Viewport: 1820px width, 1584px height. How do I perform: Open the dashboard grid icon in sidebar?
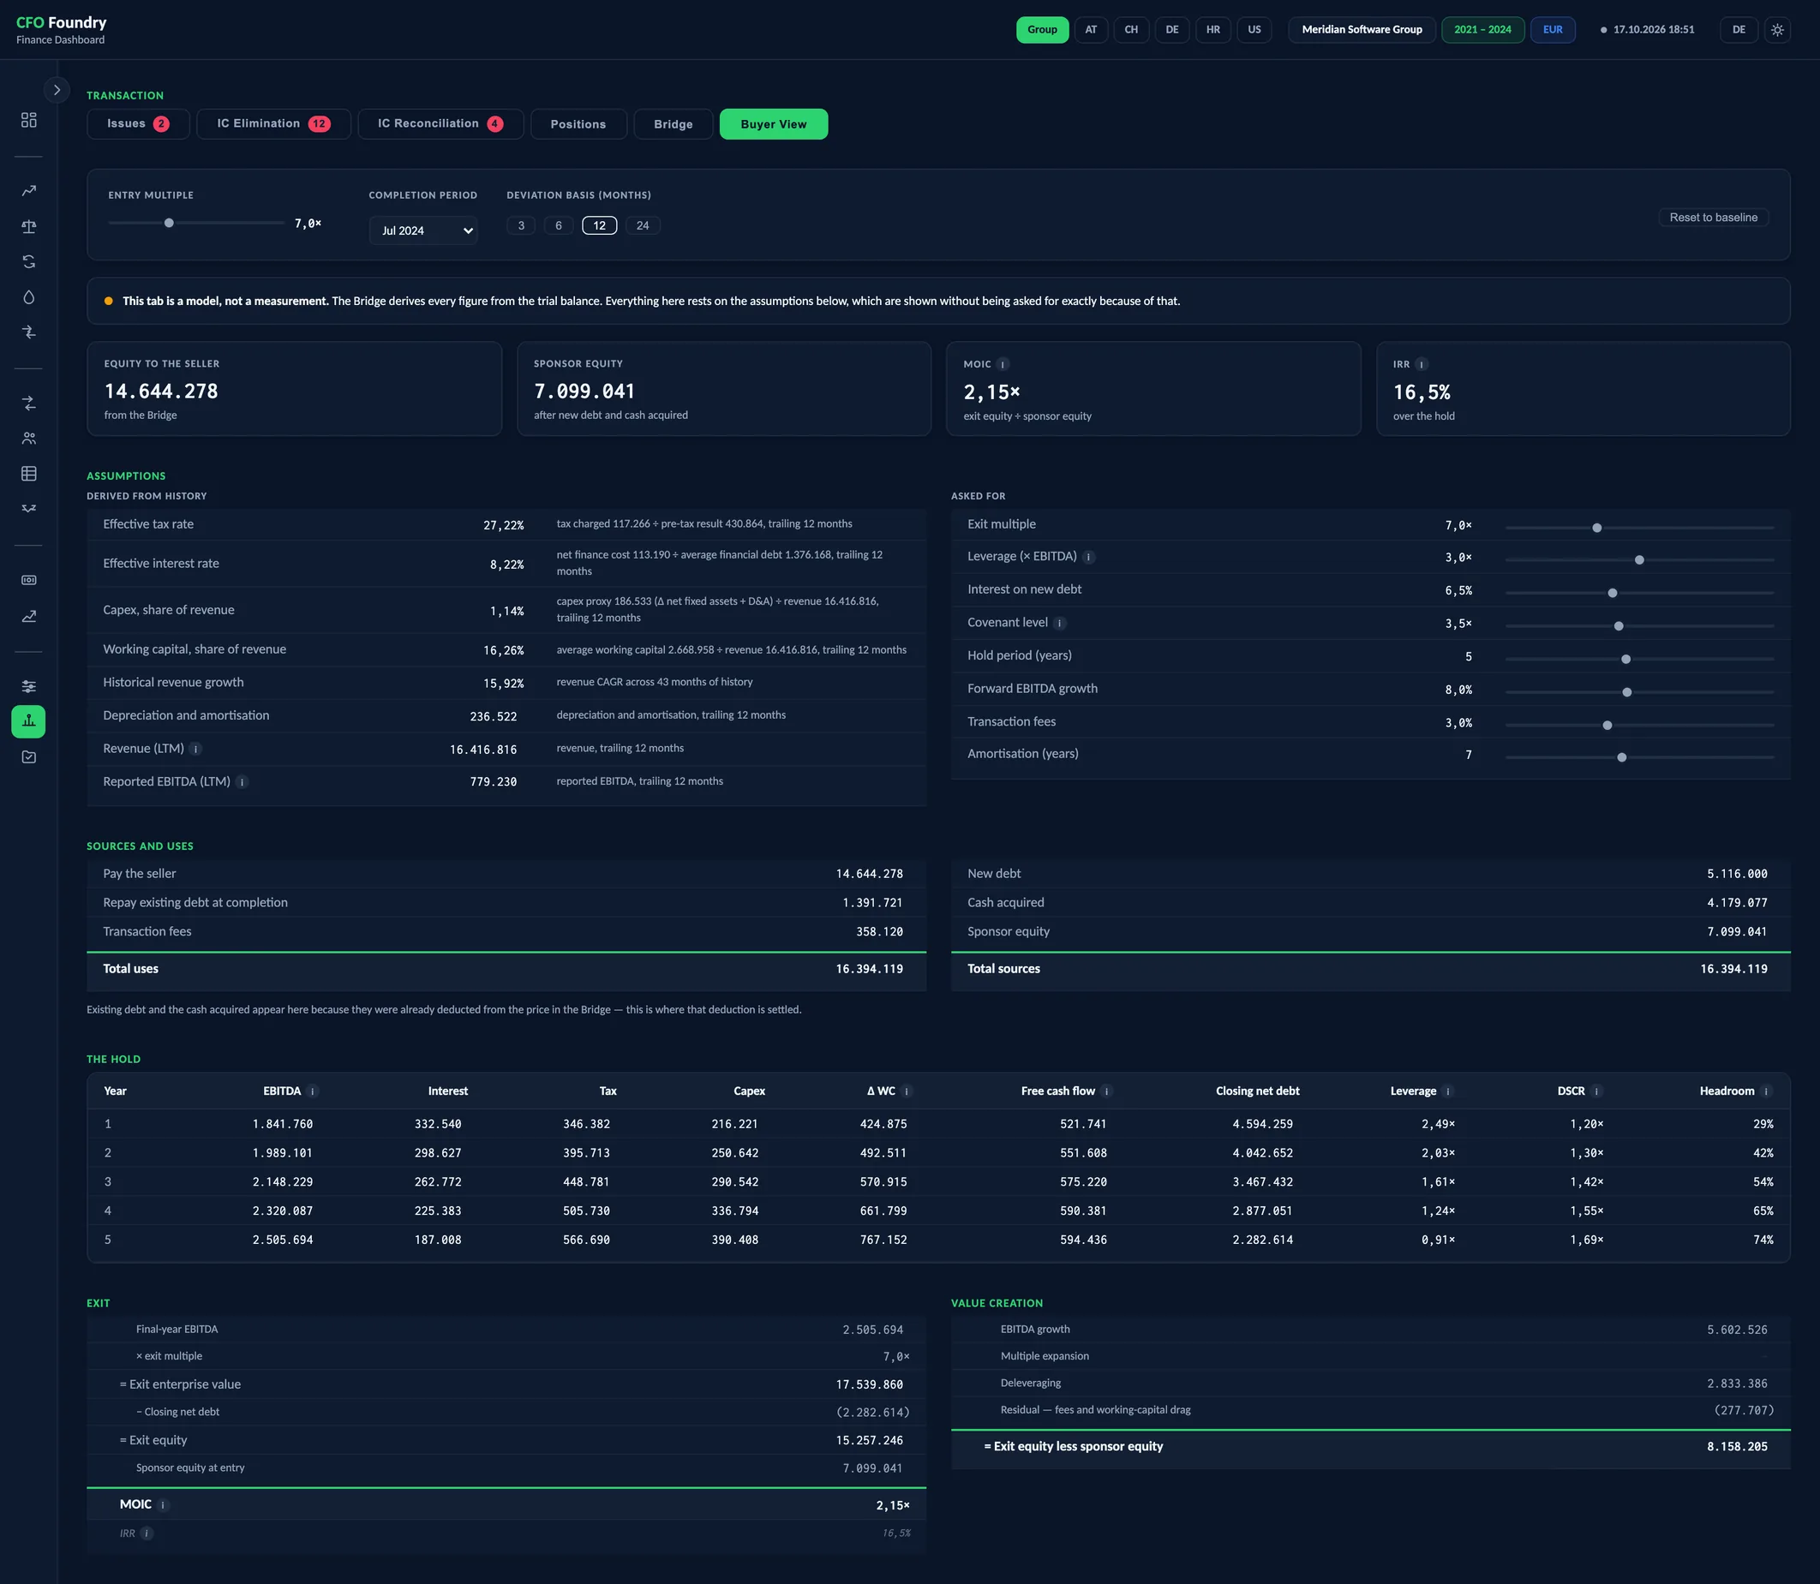(x=28, y=119)
